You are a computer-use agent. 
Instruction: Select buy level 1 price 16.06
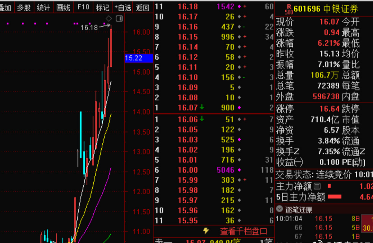point(188,119)
